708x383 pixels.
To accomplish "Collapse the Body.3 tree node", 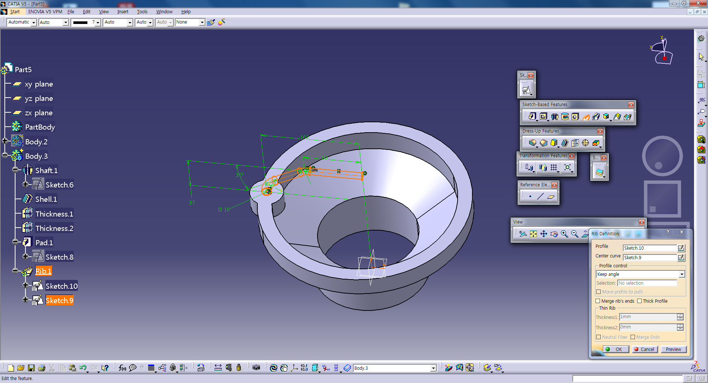I will pos(5,155).
